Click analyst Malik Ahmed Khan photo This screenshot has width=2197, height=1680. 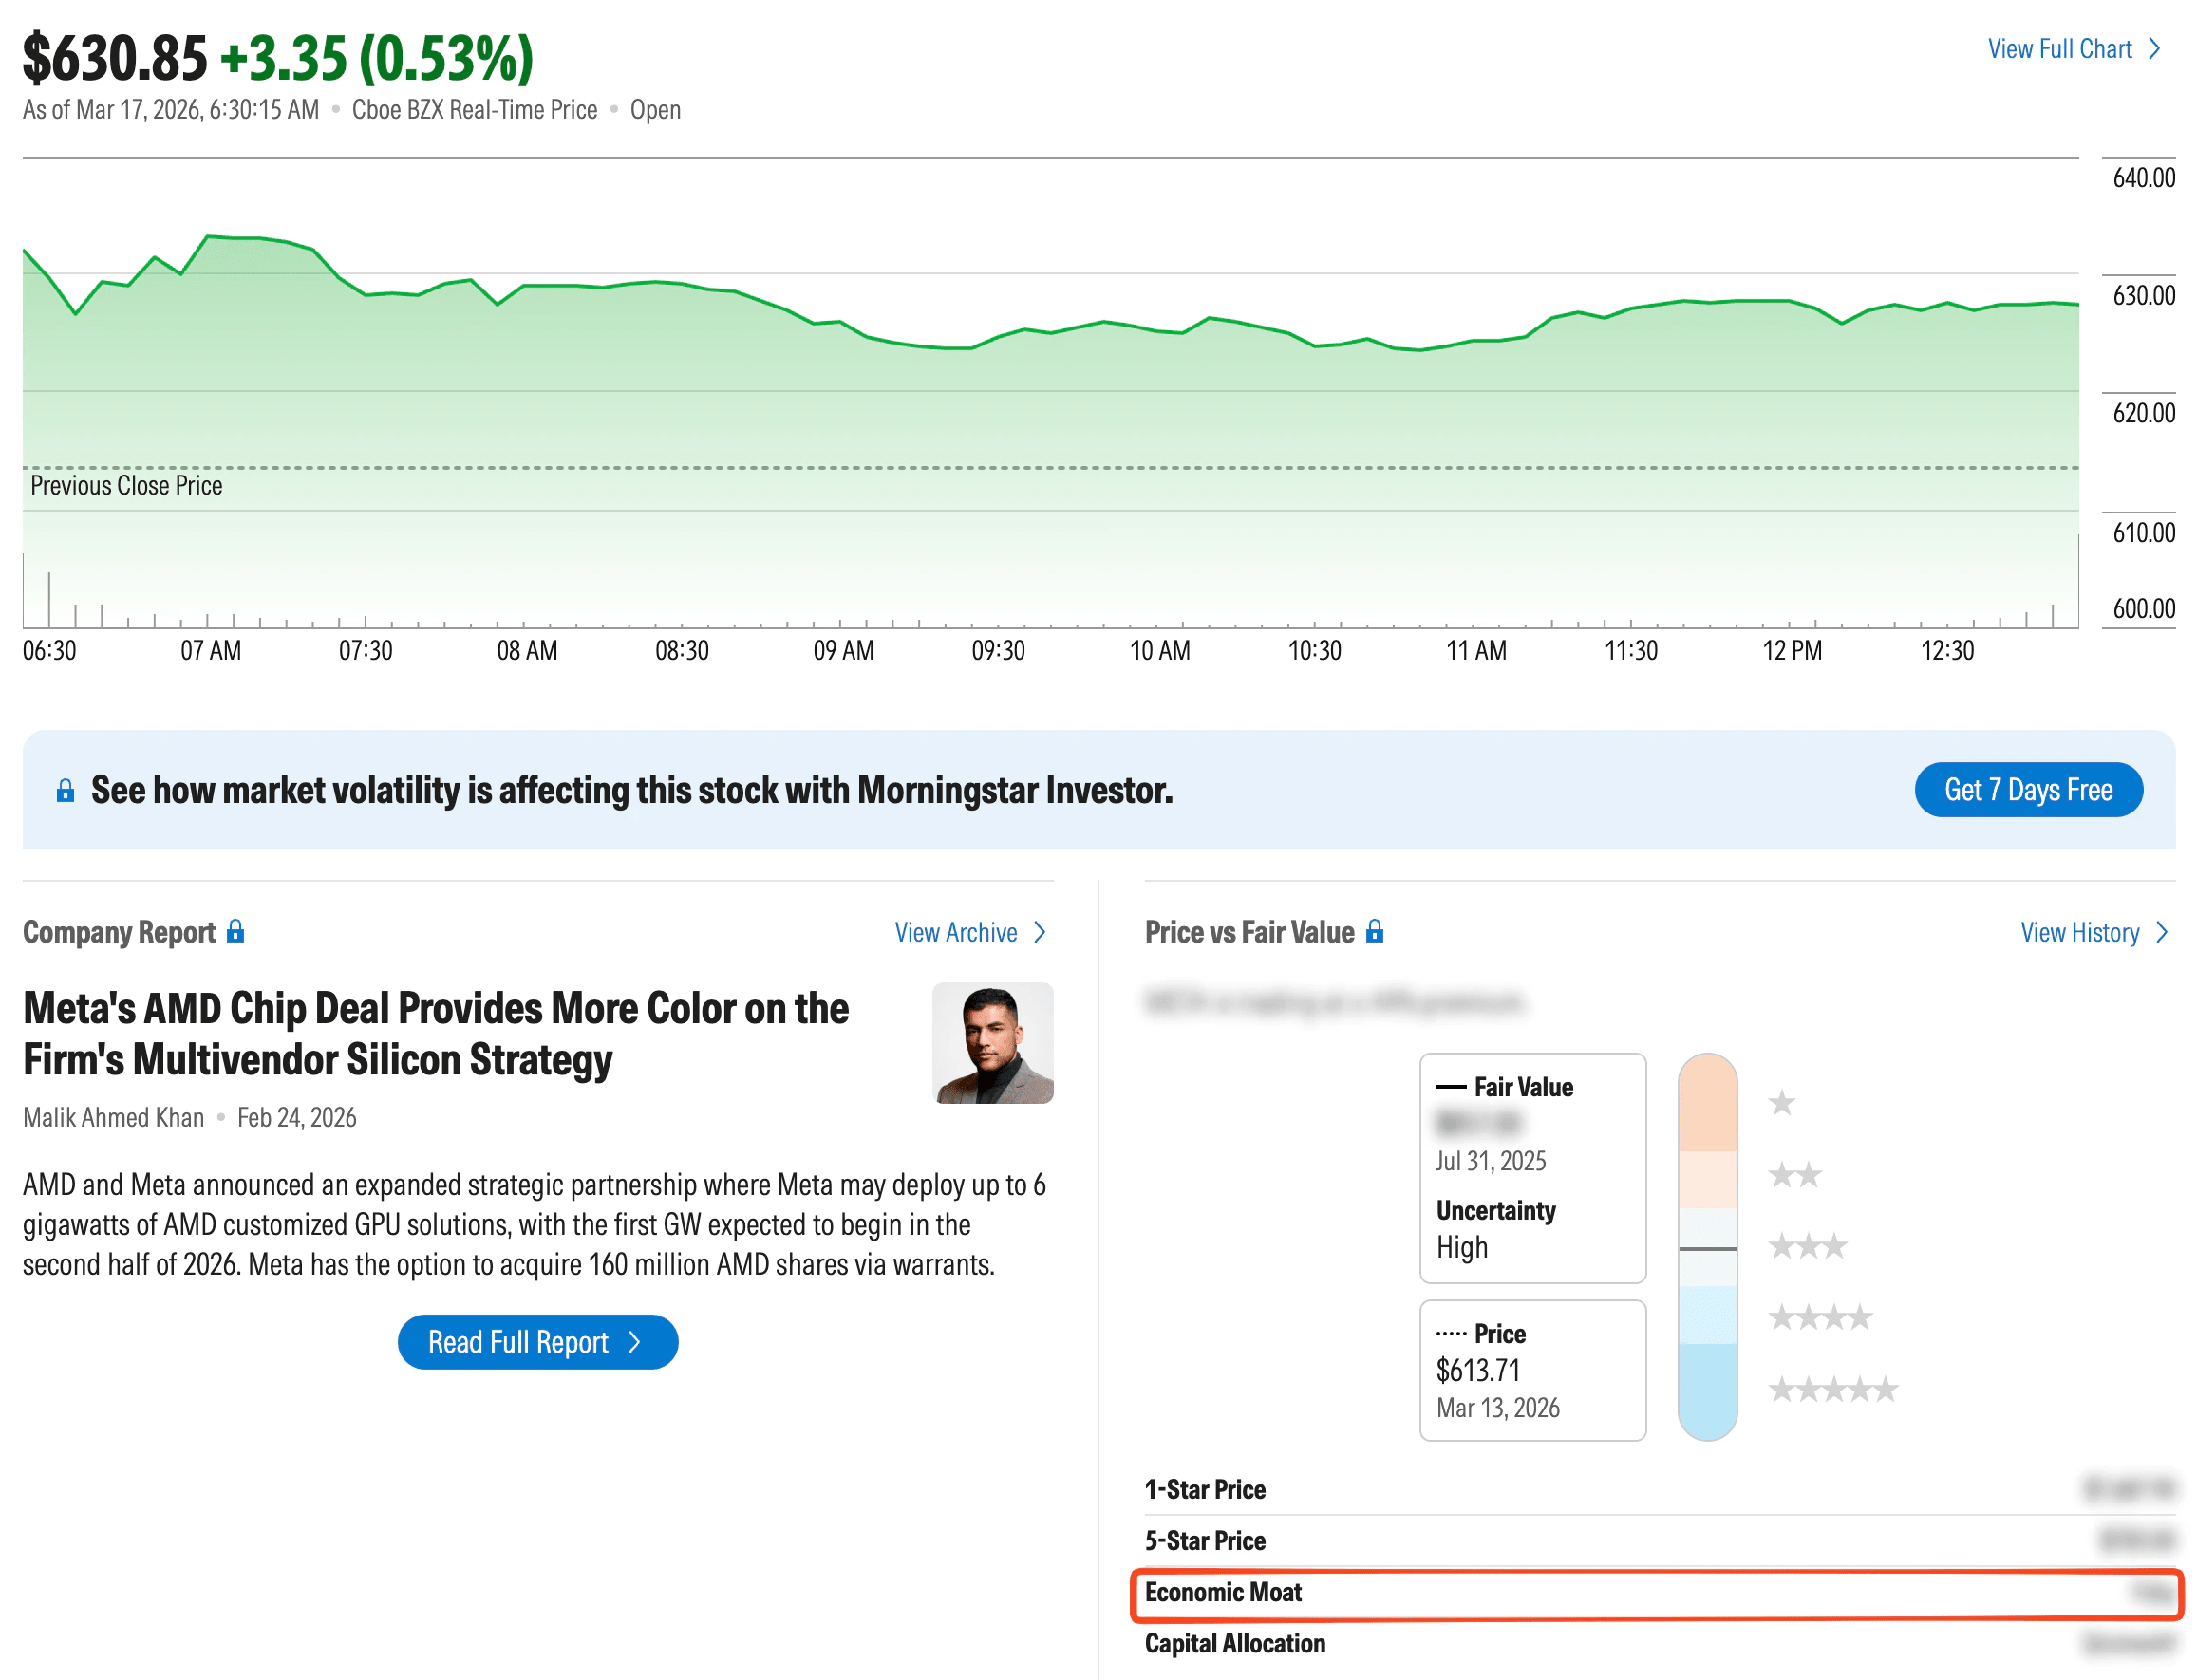point(992,1043)
